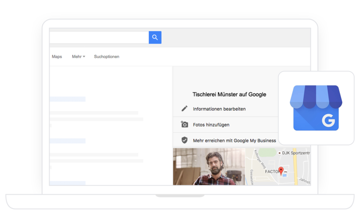Image resolution: width=360 pixels, height=210 pixels.
Task: Focus the search input field
Action: (99, 38)
